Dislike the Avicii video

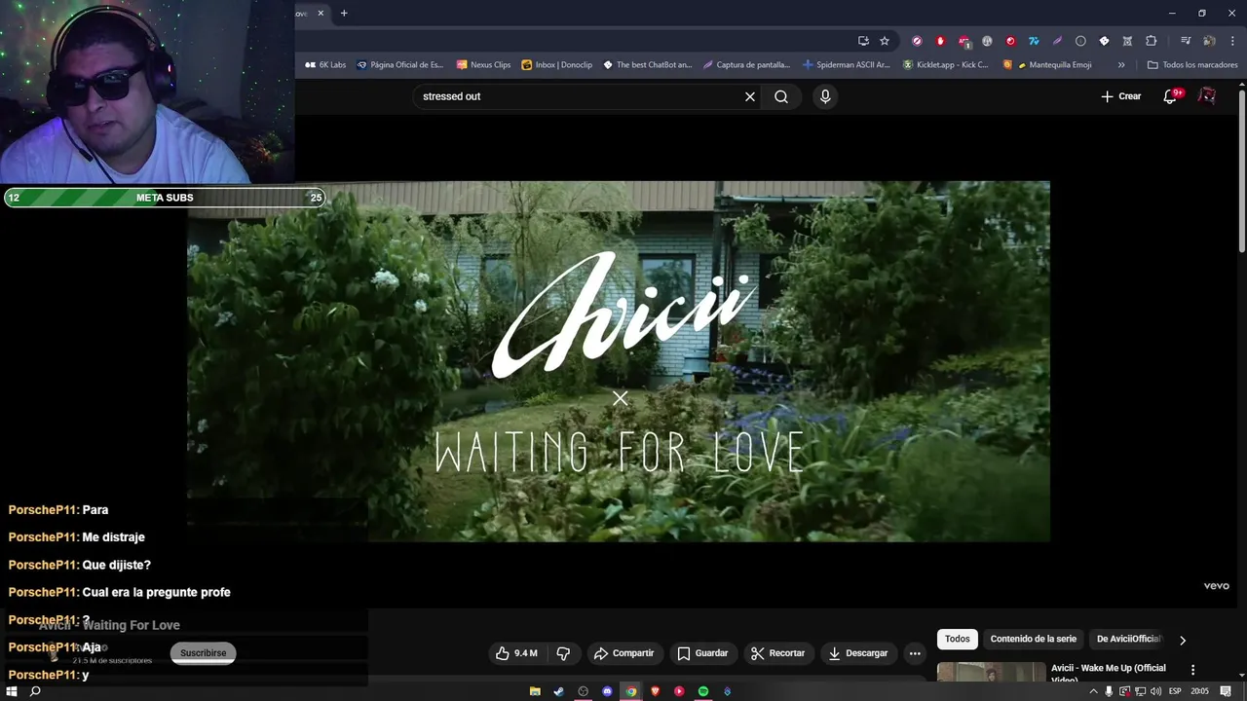click(563, 653)
